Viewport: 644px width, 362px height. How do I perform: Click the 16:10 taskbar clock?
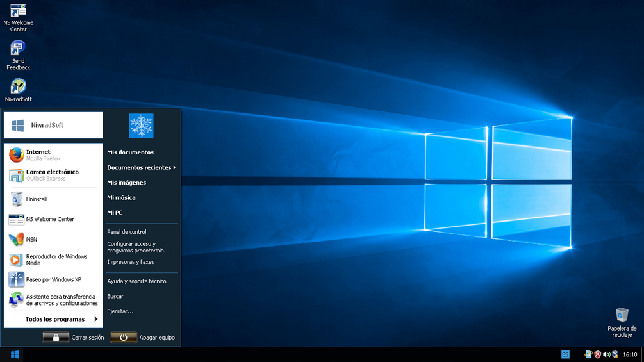tap(630, 354)
